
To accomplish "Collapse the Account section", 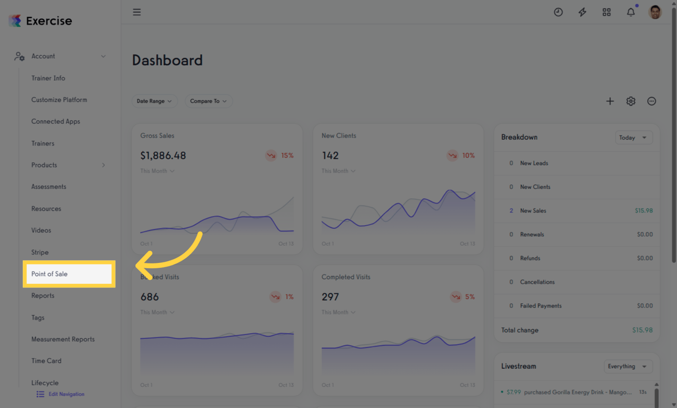I will point(103,56).
